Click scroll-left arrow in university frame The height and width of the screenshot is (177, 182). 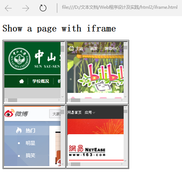[6, 100]
